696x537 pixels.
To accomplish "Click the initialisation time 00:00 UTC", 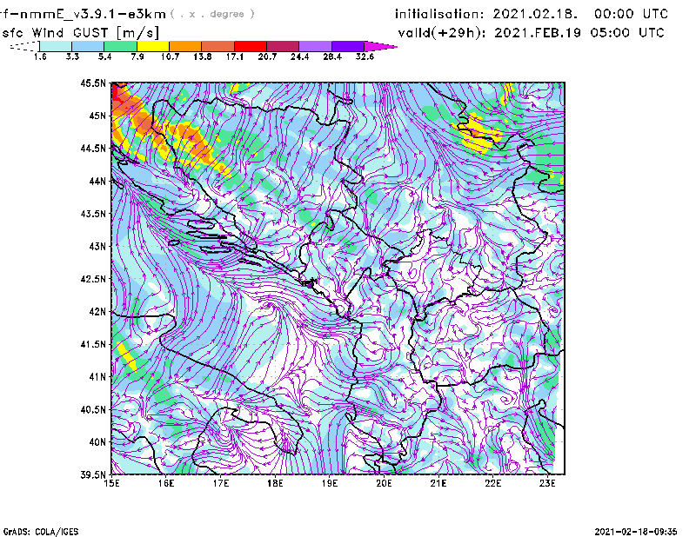I will [x=632, y=14].
